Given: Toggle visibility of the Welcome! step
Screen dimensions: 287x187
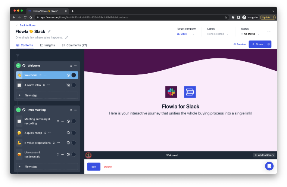Looking at the screenshot, I should (x=68, y=75).
